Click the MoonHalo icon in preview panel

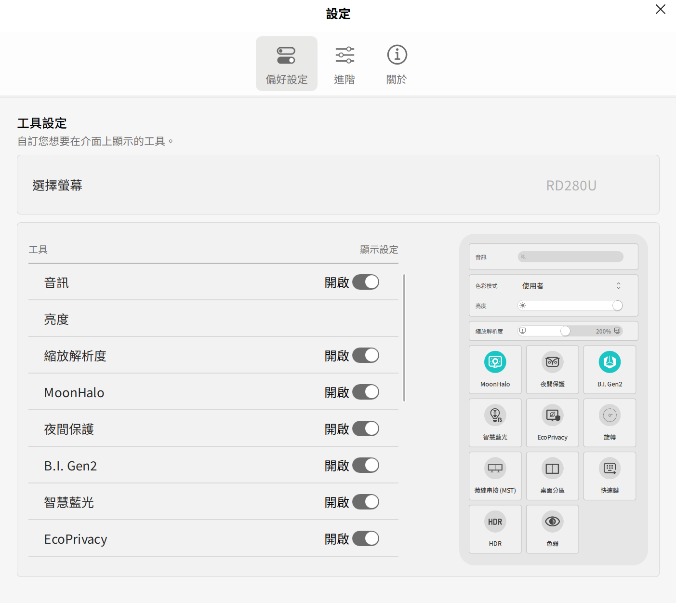pos(495,362)
